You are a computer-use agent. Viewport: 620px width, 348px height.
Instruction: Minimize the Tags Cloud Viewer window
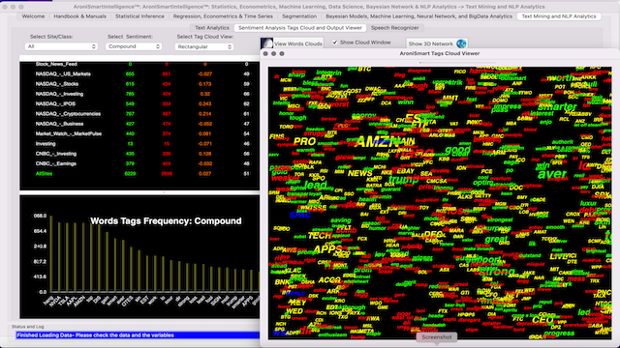pos(273,54)
